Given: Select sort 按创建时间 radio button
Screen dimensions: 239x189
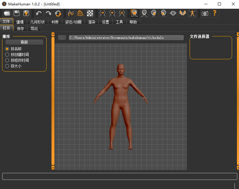Looking at the screenshot, I should [7, 54].
